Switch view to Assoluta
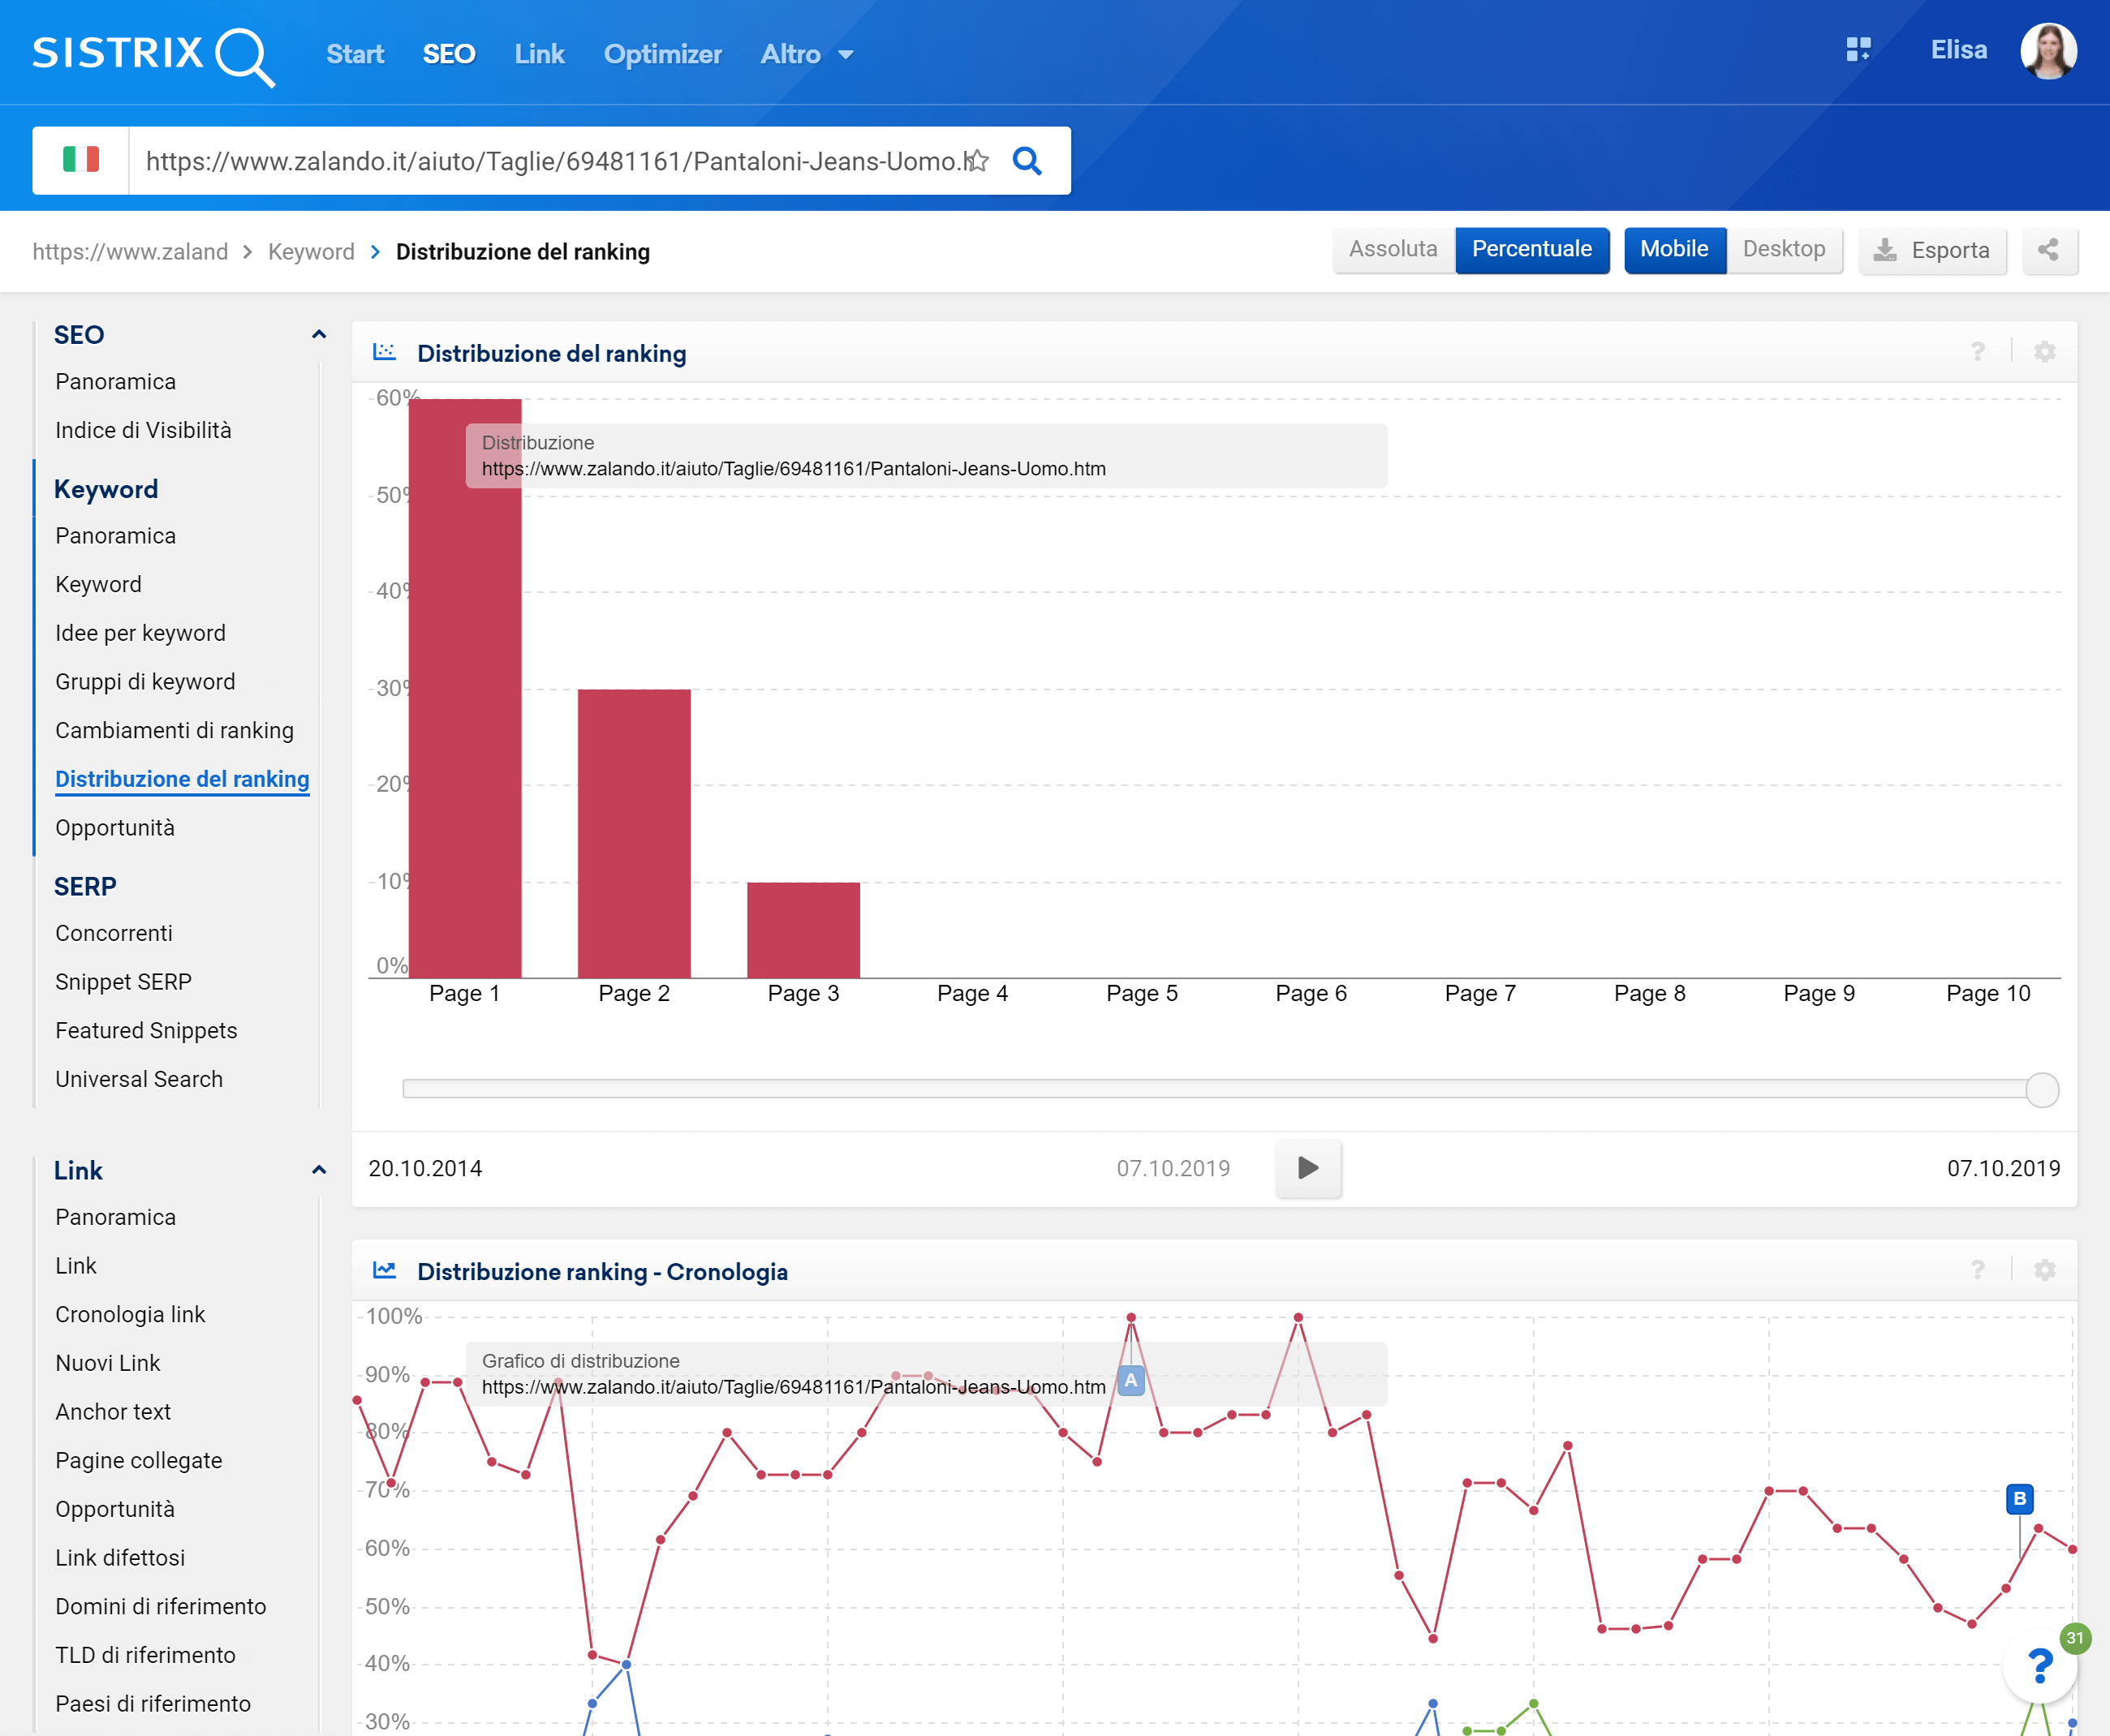 tap(1393, 250)
